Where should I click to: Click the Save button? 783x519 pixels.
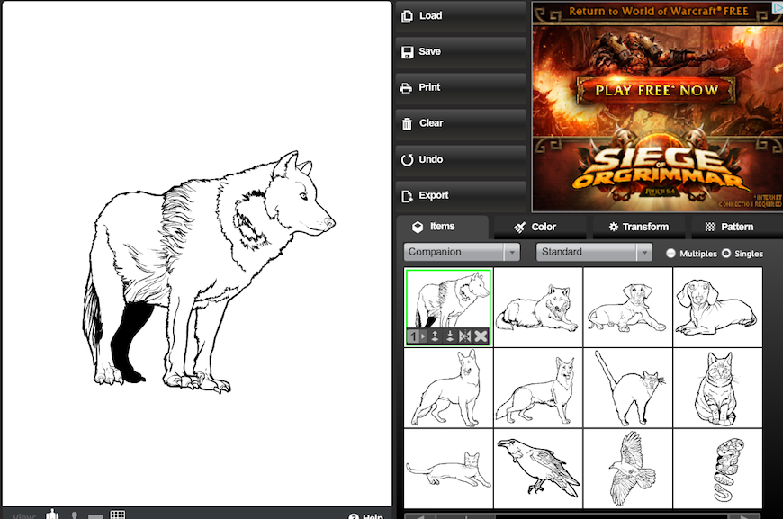(460, 51)
